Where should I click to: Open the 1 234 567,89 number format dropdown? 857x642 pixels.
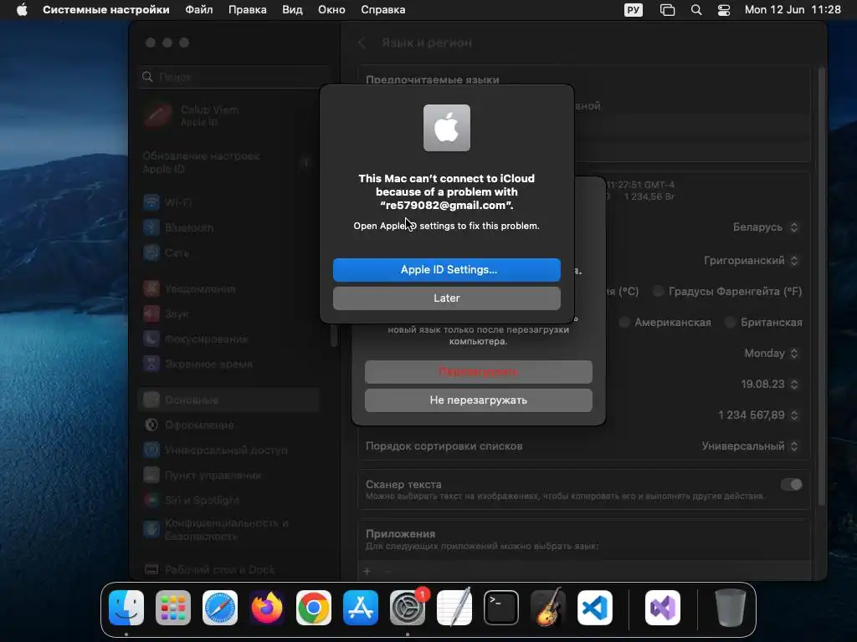coord(758,415)
